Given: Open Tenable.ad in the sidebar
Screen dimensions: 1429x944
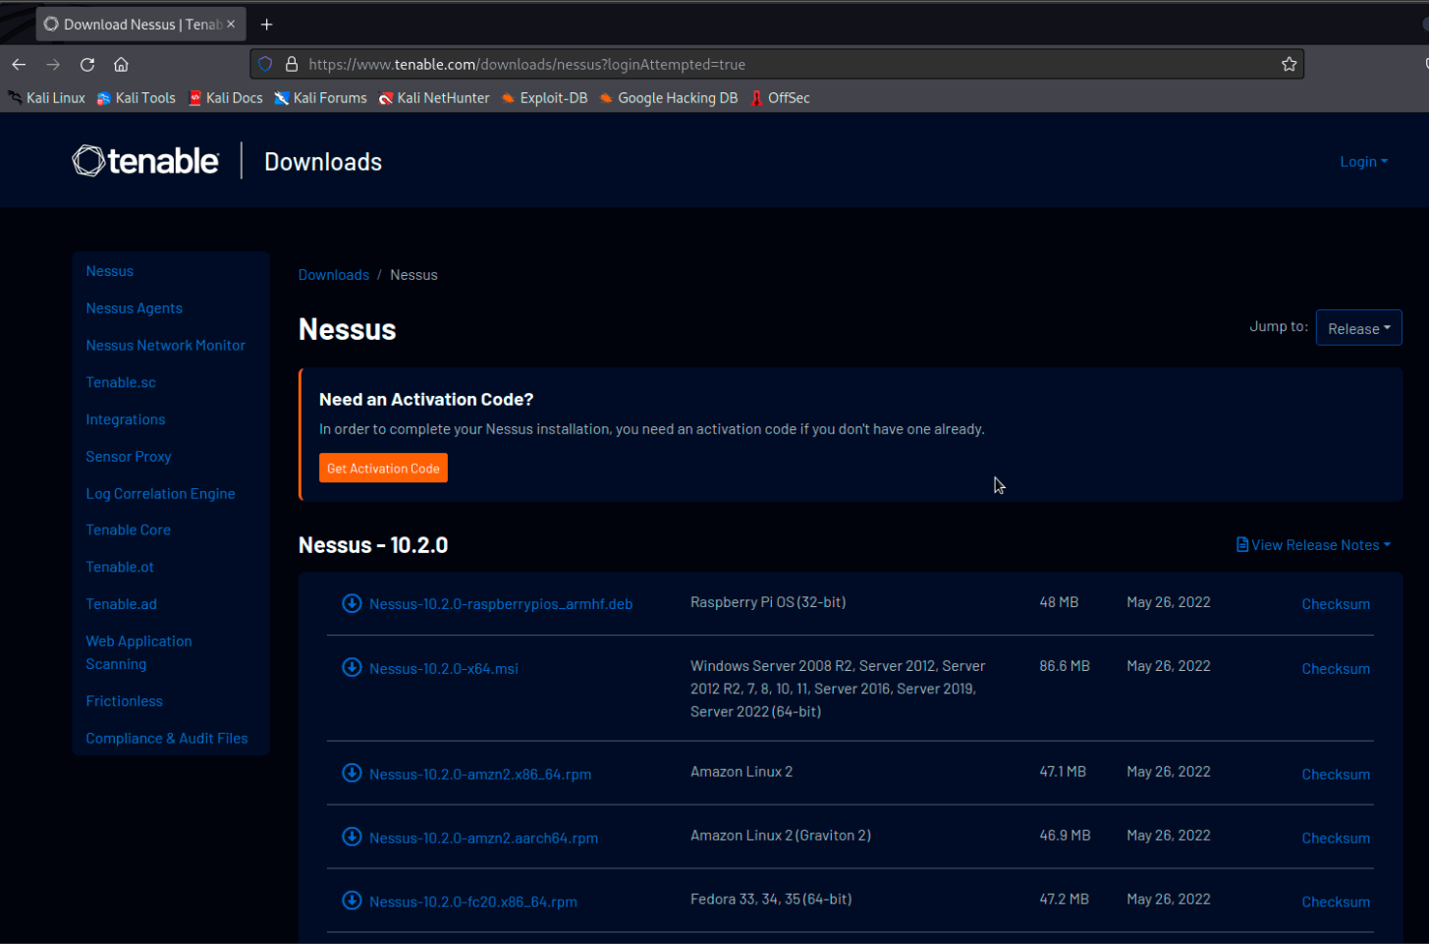Looking at the screenshot, I should pyautogui.click(x=121, y=604).
